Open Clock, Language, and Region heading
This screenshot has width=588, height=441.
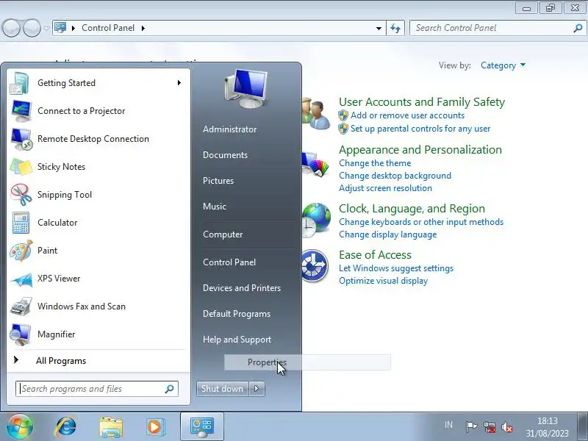[x=412, y=209]
